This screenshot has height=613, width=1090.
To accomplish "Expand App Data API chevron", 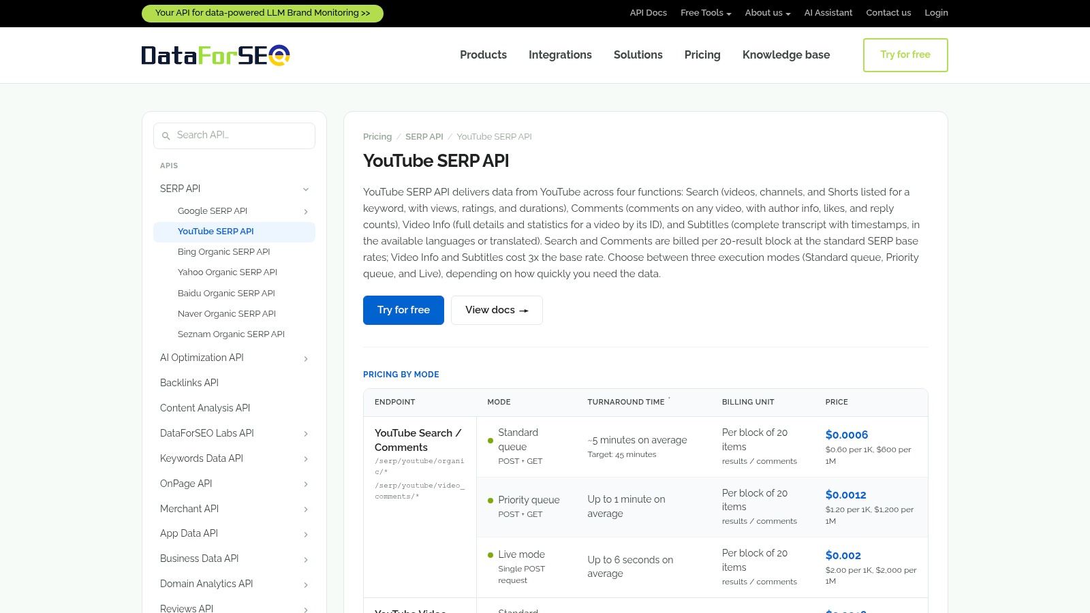I will [x=306, y=535].
